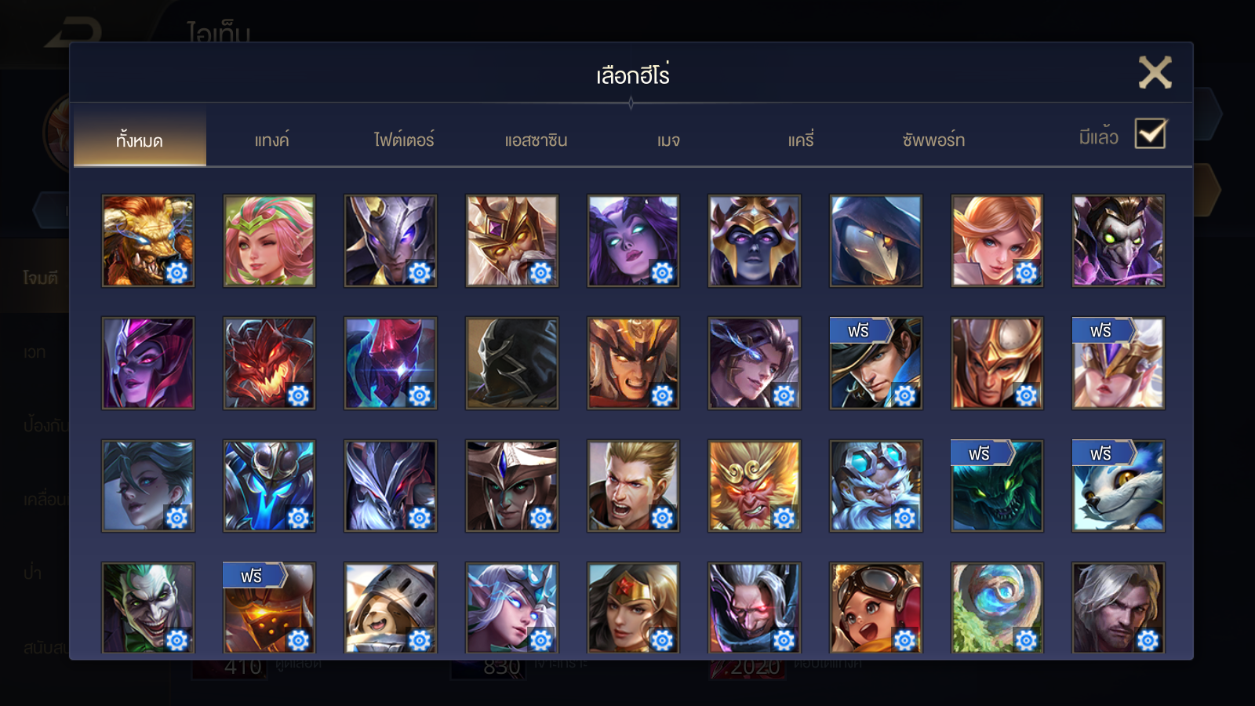Select the blue wolf hero marked ฟรี
Screen dimensions: 1255x706
coord(1118,486)
